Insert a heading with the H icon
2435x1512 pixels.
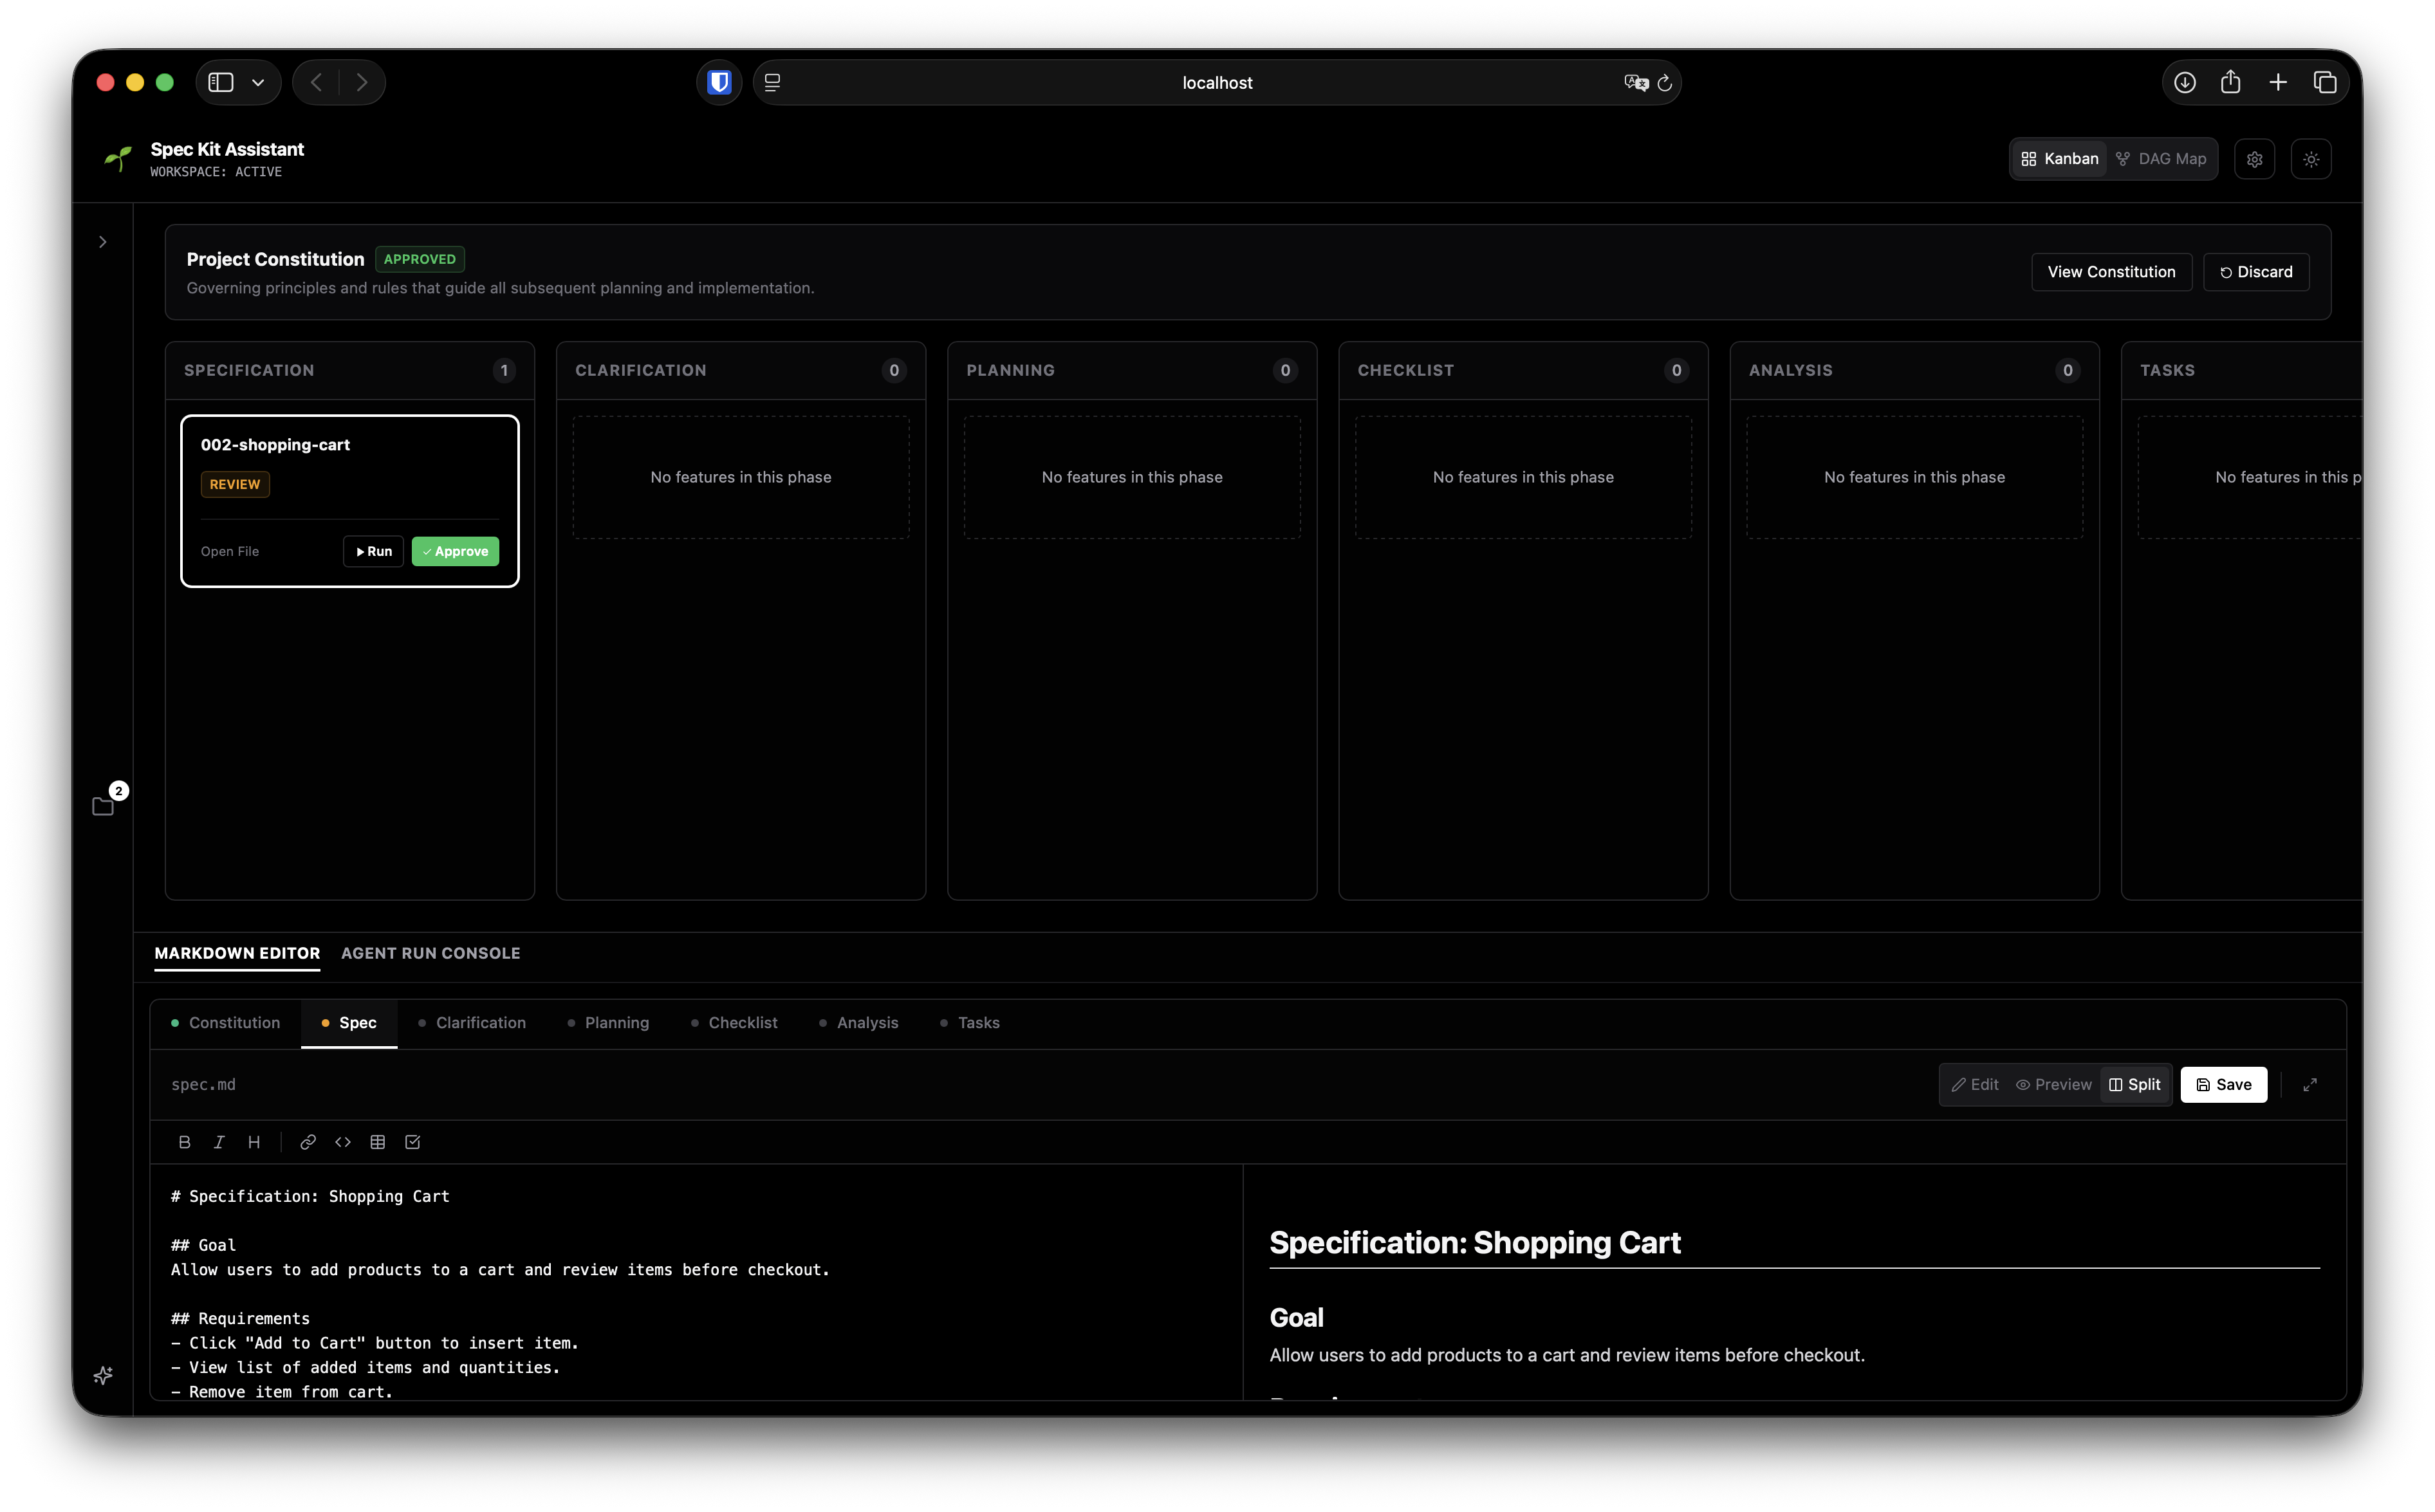pos(254,1141)
